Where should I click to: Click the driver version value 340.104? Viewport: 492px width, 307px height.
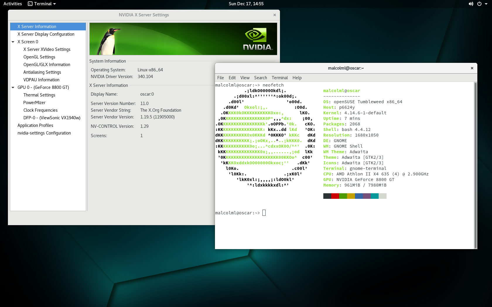click(x=145, y=77)
